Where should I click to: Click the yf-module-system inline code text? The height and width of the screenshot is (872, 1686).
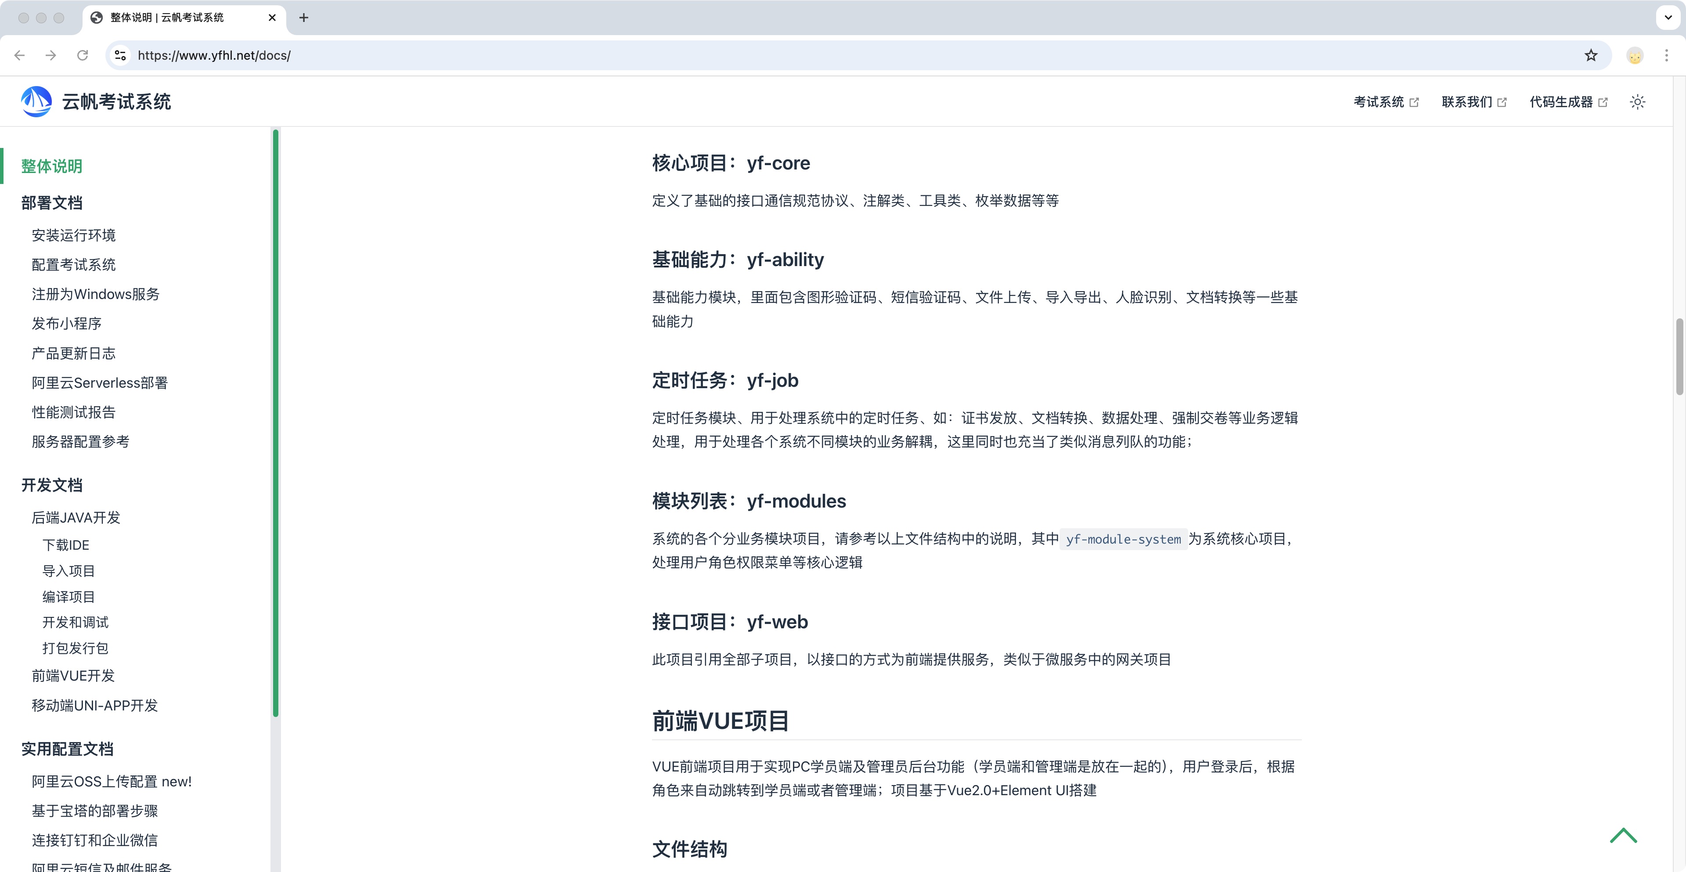(x=1123, y=540)
